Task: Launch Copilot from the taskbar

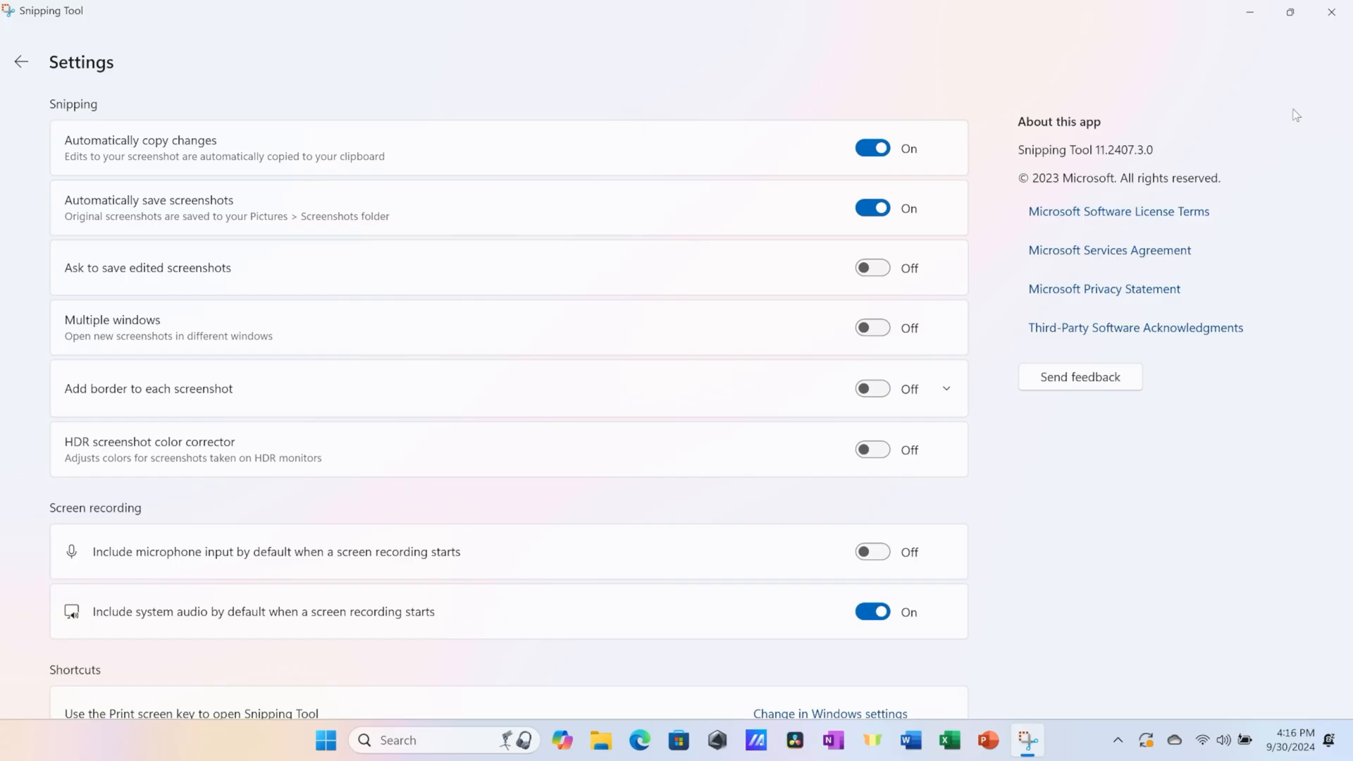Action: click(x=562, y=740)
